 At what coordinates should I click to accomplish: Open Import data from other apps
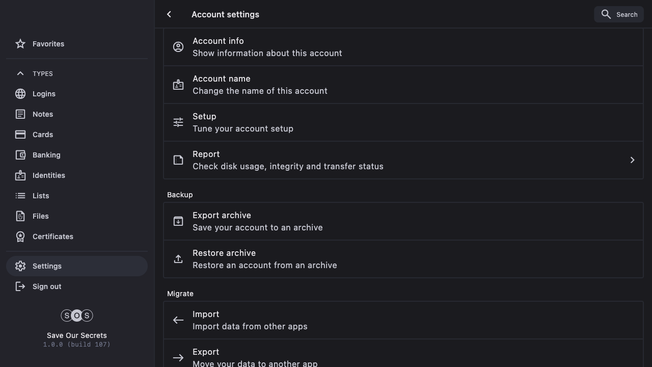[x=402, y=320]
